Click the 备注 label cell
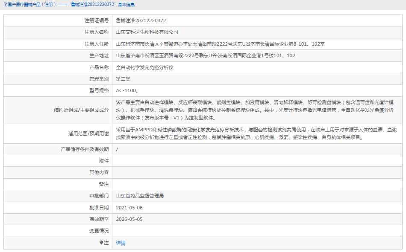The image size is (406, 252). 58,184
